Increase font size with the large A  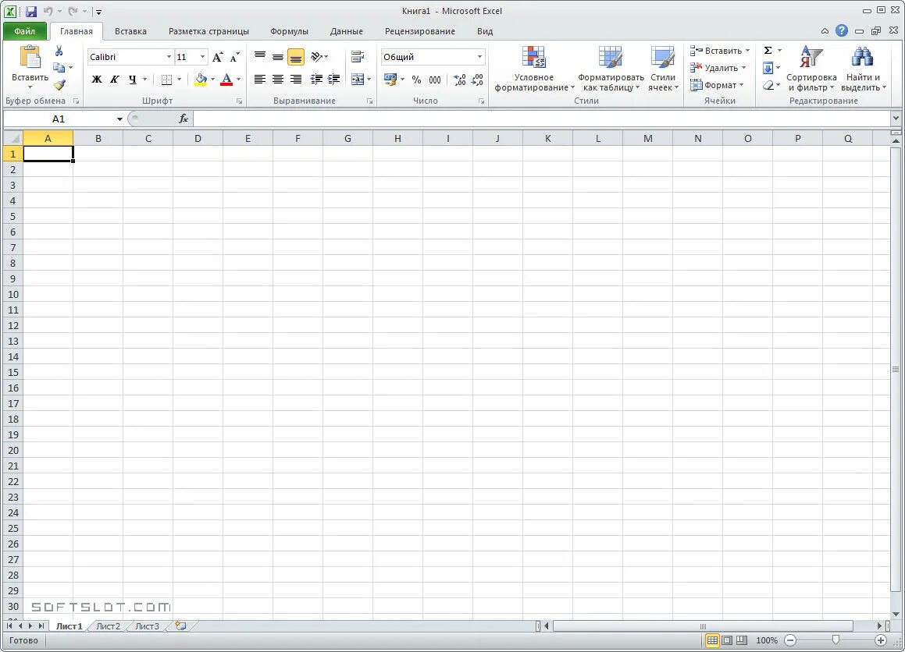point(218,57)
